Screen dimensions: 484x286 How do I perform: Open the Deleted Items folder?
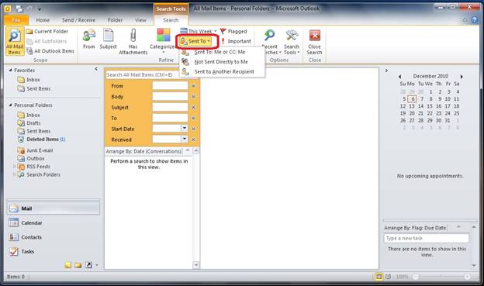43,140
